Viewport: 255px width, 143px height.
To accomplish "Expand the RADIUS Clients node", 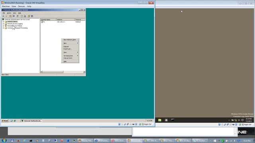I will 4,21.
